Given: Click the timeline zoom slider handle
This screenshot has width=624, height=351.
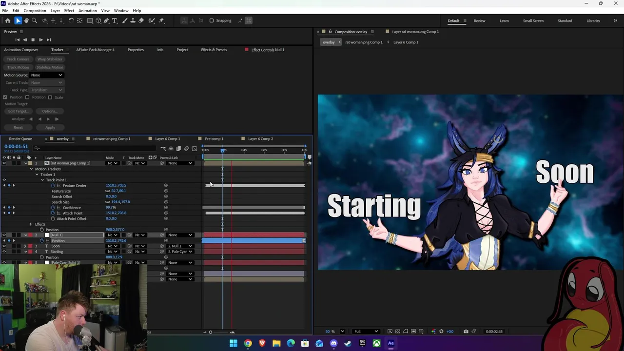Looking at the screenshot, I should pos(211,332).
